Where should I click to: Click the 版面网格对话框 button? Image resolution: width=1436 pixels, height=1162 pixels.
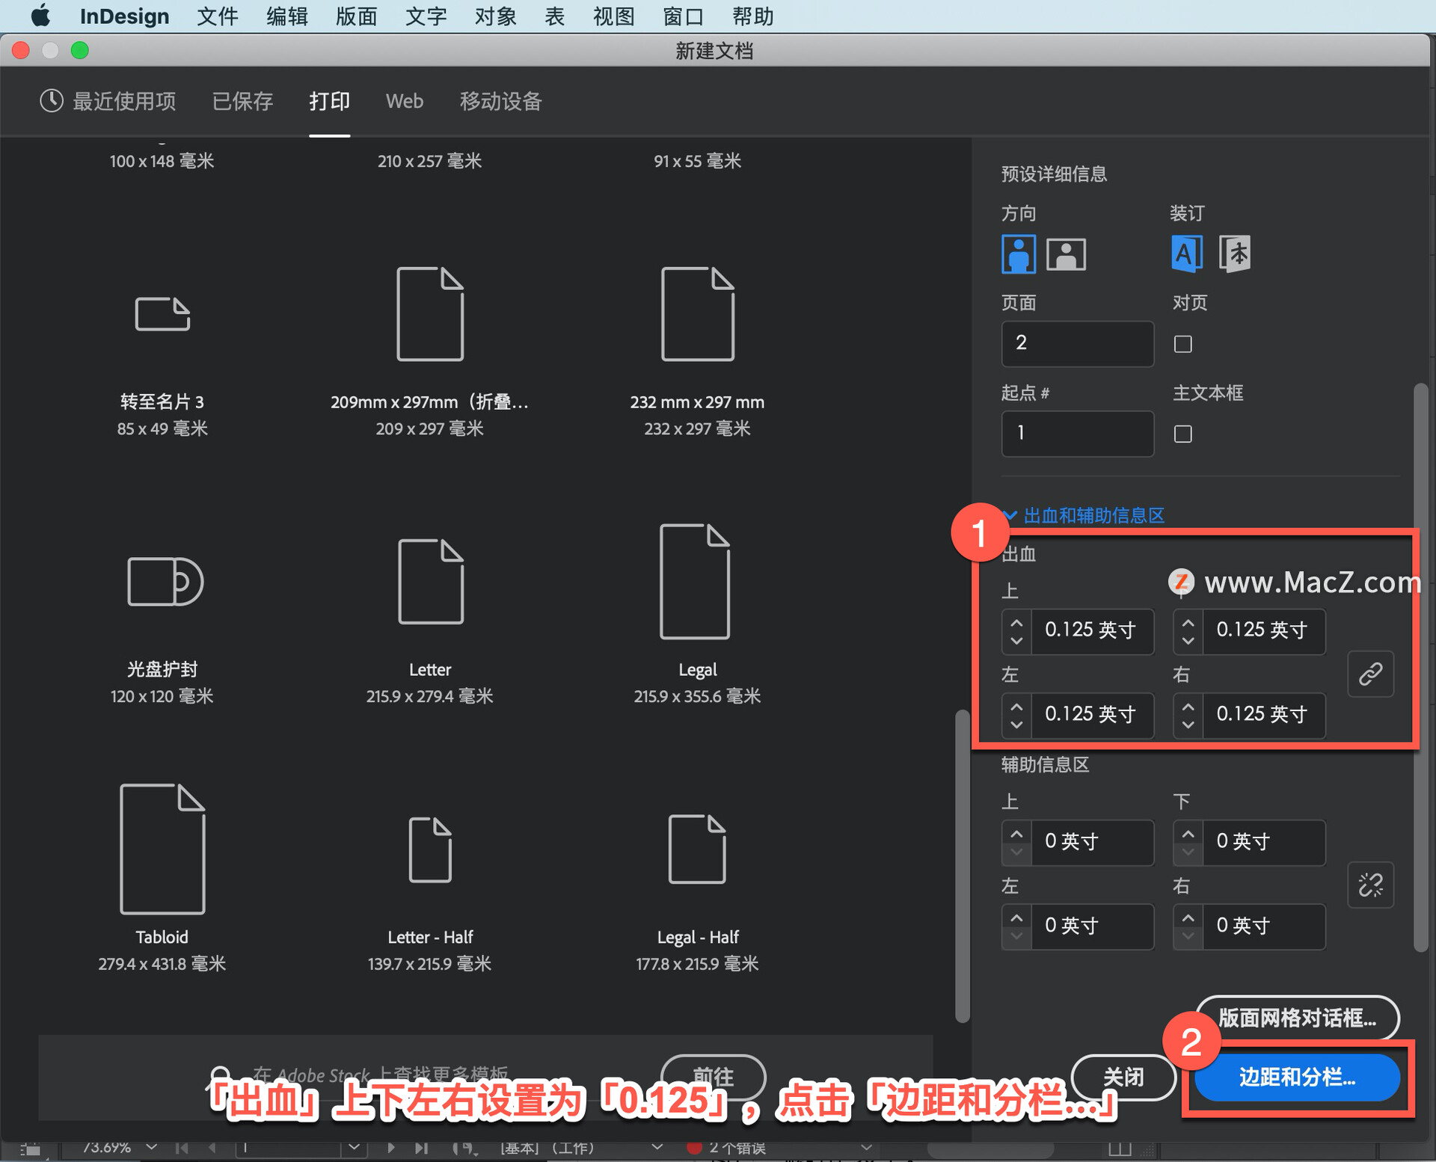tap(1297, 1018)
